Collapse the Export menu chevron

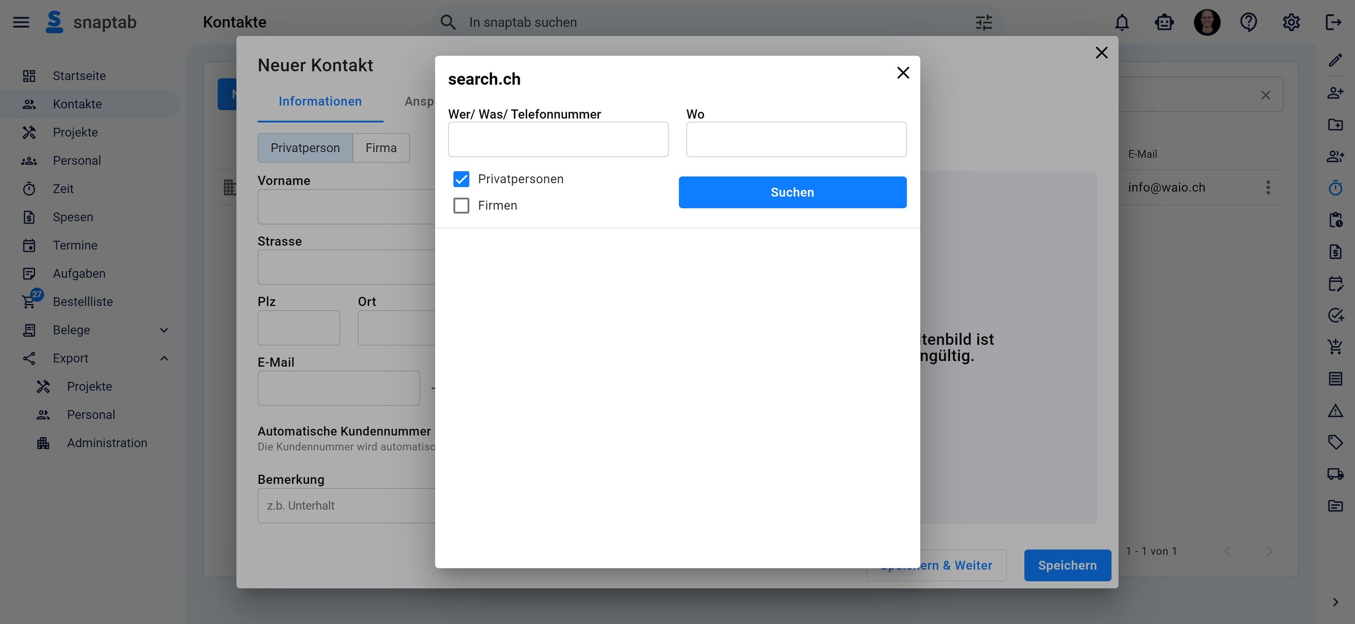pyautogui.click(x=164, y=358)
